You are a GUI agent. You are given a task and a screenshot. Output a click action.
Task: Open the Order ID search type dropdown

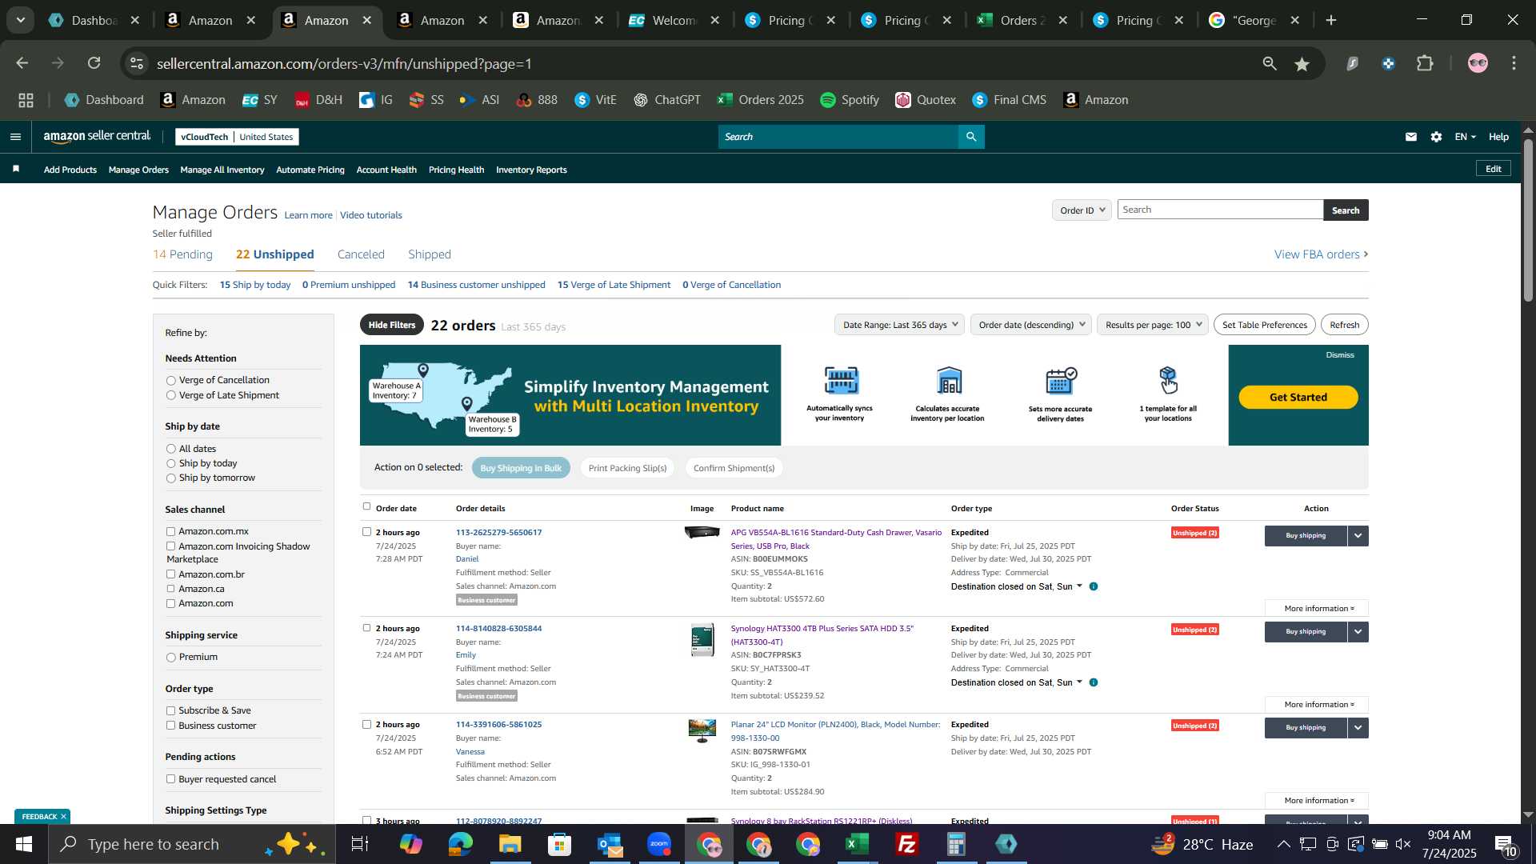[1082, 210]
